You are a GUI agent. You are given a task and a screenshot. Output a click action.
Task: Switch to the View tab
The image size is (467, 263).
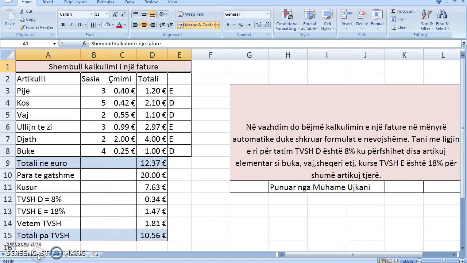[172, 2]
